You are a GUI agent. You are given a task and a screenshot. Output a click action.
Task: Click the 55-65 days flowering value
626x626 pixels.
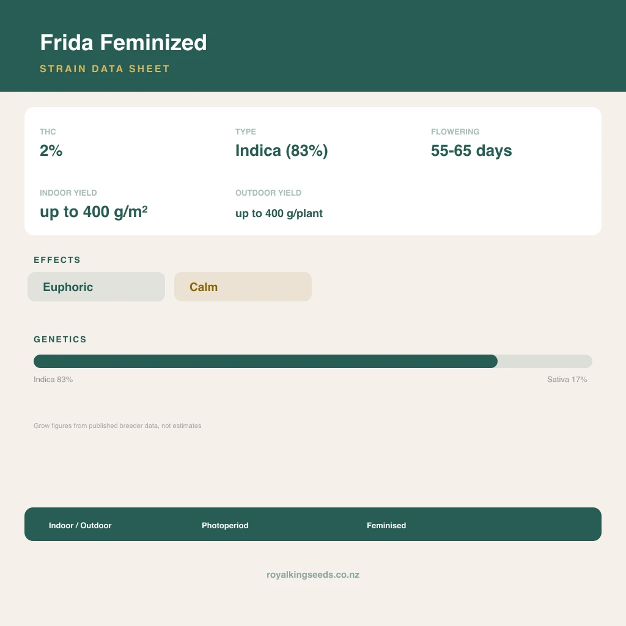click(471, 150)
